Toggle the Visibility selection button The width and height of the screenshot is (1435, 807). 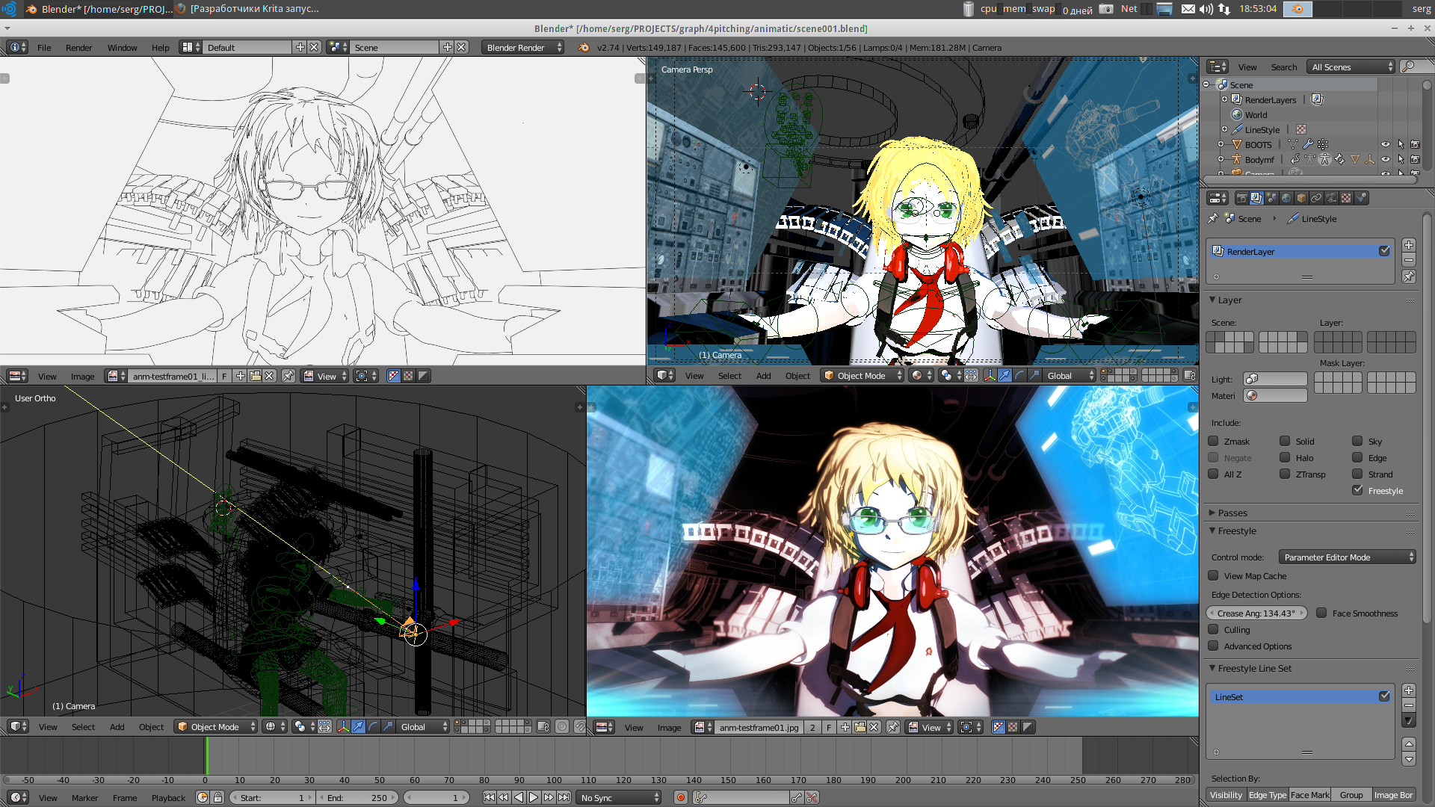[1226, 794]
